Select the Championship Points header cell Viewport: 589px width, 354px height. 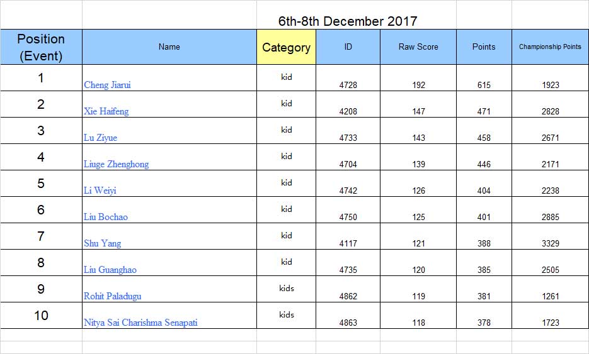[x=550, y=47]
